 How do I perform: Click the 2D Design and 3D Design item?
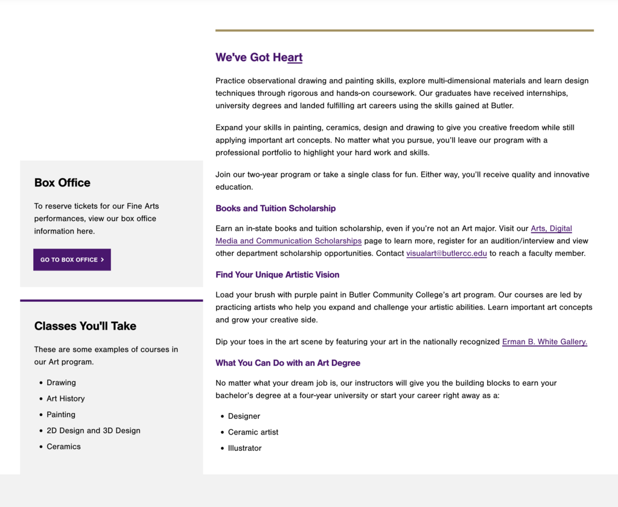[93, 430]
